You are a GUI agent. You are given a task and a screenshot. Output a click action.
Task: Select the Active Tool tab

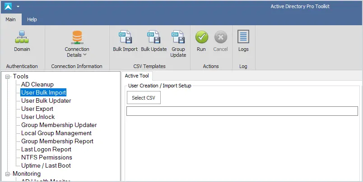coord(137,76)
